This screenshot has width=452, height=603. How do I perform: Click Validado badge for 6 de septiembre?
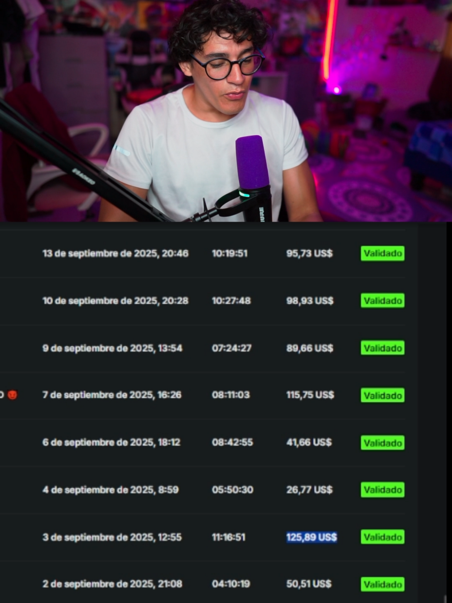click(382, 443)
